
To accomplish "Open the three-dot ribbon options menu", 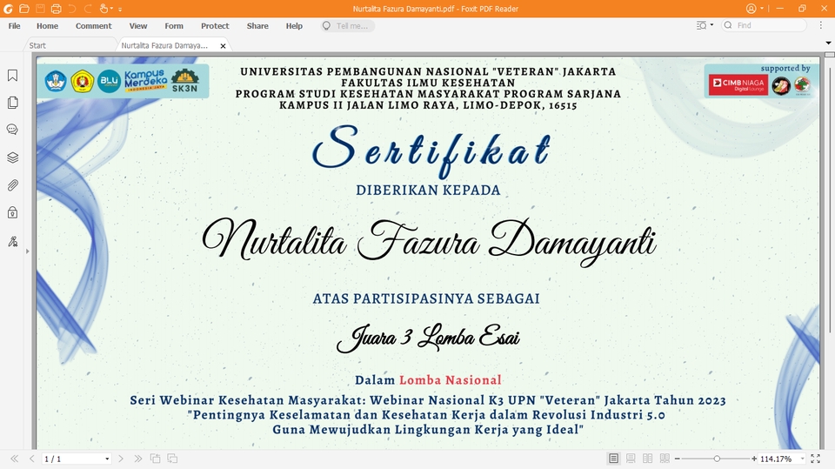I will 820,25.
